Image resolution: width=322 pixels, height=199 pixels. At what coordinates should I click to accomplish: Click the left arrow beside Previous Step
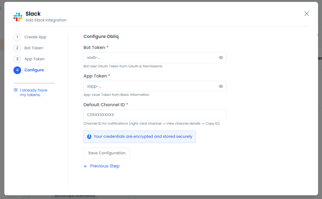pyautogui.click(x=86, y=166)
